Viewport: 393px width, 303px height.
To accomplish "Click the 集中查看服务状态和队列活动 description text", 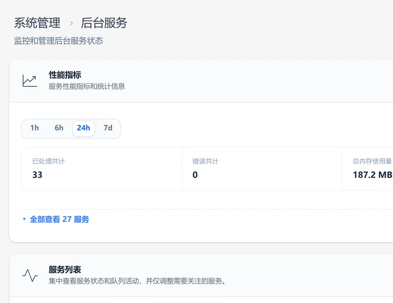I will click(137, 281).
